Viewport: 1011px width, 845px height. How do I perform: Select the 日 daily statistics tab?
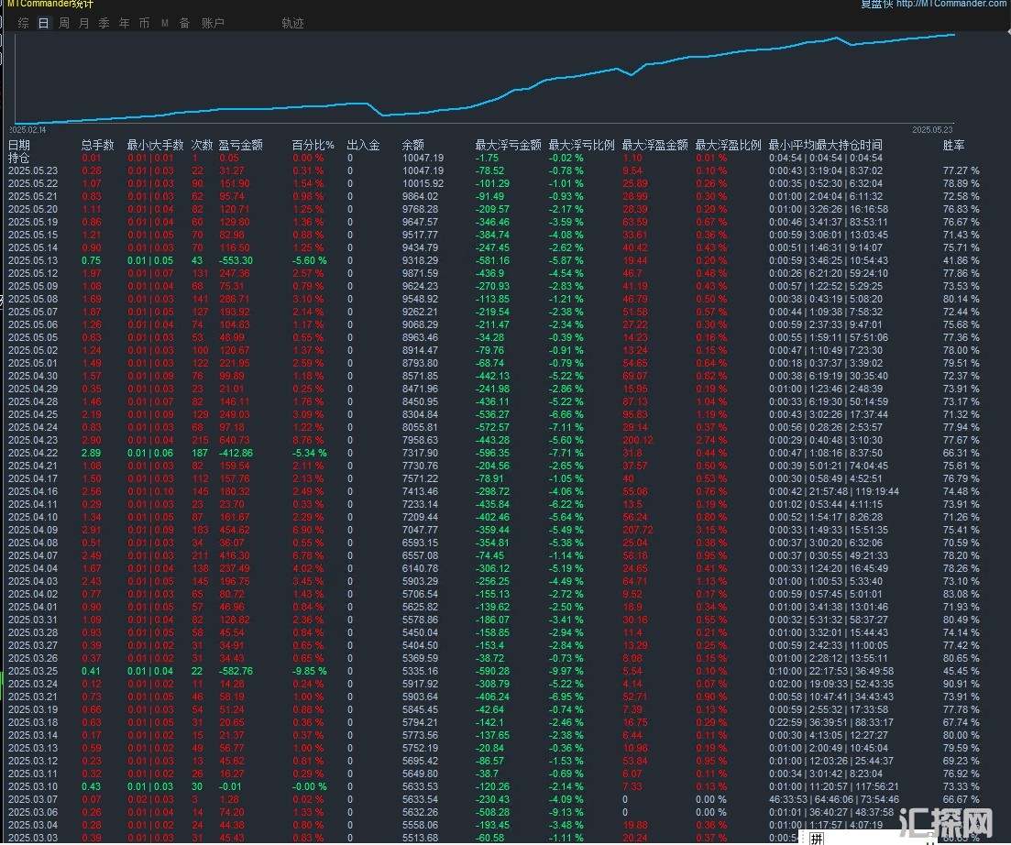44,23
